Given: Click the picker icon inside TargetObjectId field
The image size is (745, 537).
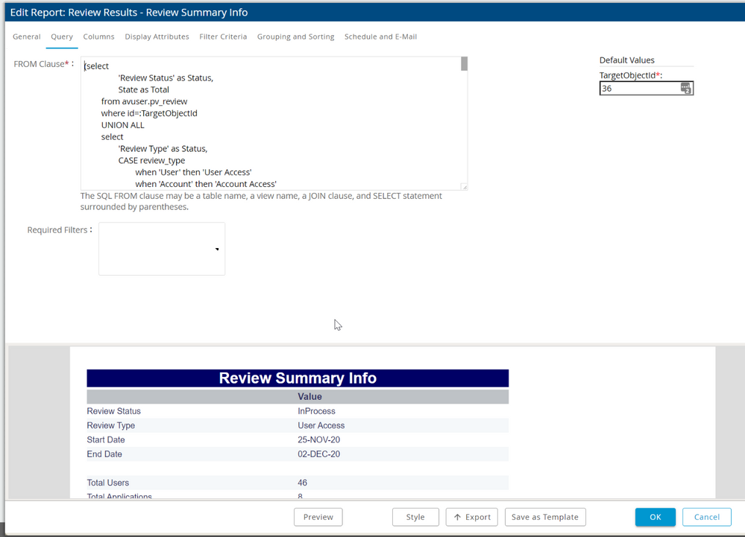Looking at the screenshot, I should (686, 89).
